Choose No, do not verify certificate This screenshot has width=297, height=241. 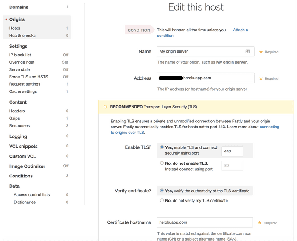[x=162, y=200]
